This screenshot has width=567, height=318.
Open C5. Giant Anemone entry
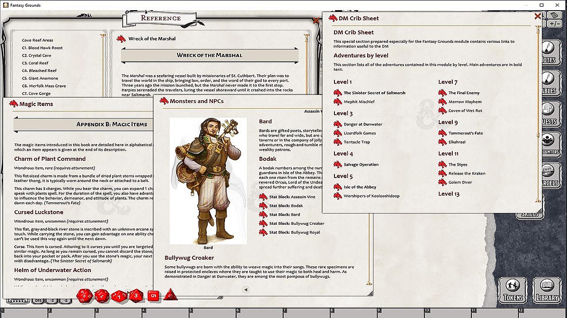point(40,78)
